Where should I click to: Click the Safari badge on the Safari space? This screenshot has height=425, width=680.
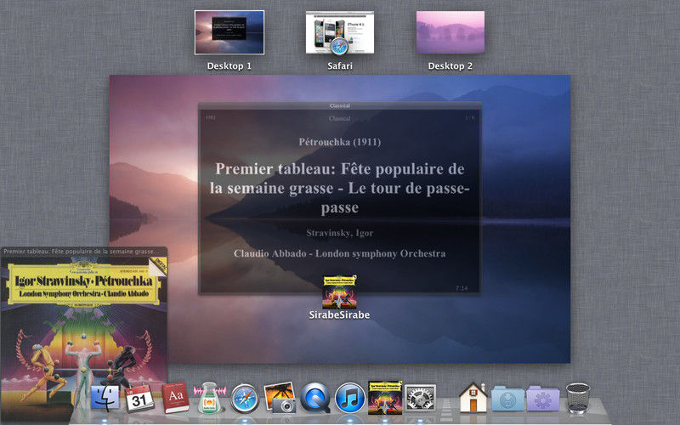(339, 46)
